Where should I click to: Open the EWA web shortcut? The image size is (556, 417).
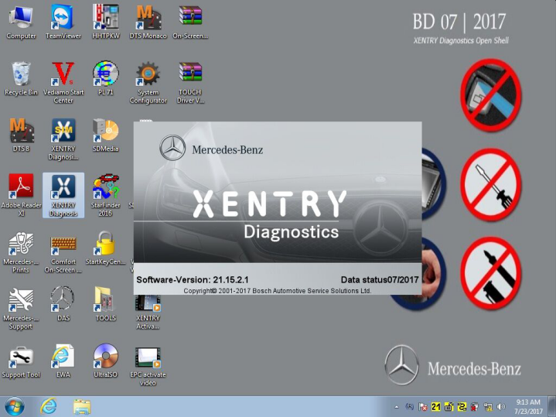coord(63,361)
